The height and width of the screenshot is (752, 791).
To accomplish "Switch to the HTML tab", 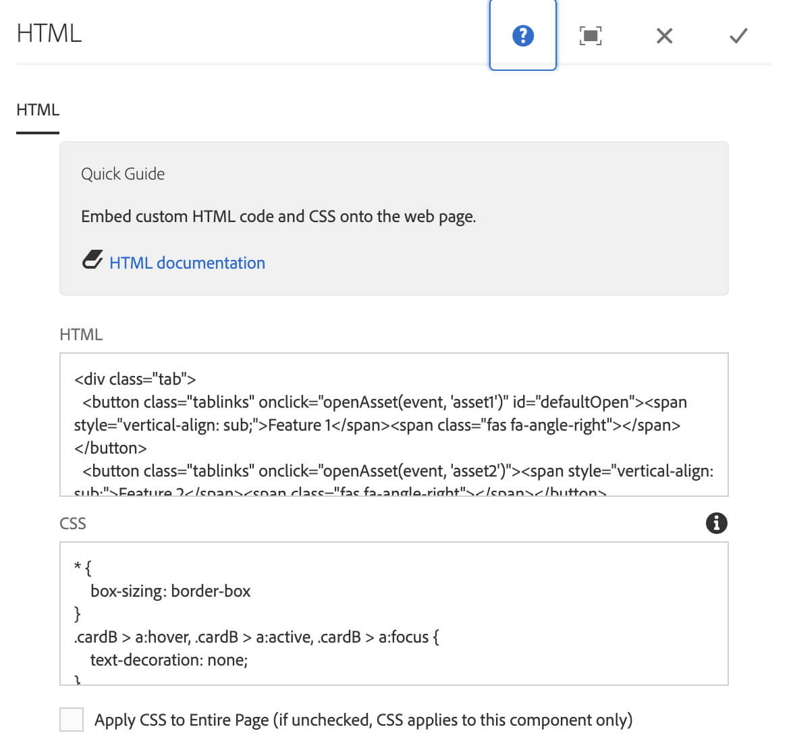I will pos(38,110).
